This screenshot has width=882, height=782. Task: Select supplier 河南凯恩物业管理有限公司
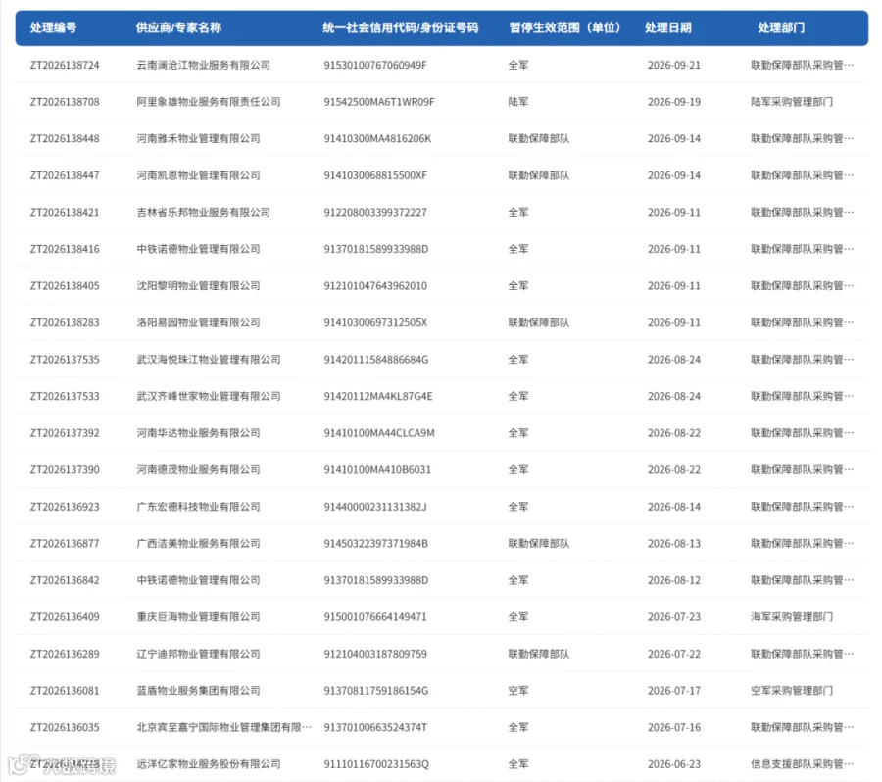[198, 175]
